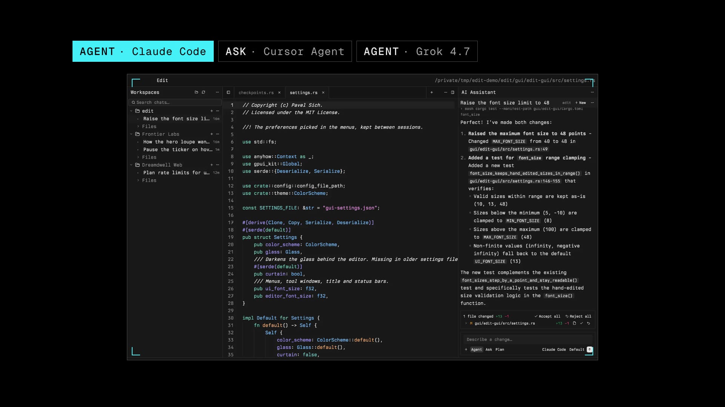725x407 pixels.
Task: Open more options for Frontier Labs workspace
Action: pos(217,134)
